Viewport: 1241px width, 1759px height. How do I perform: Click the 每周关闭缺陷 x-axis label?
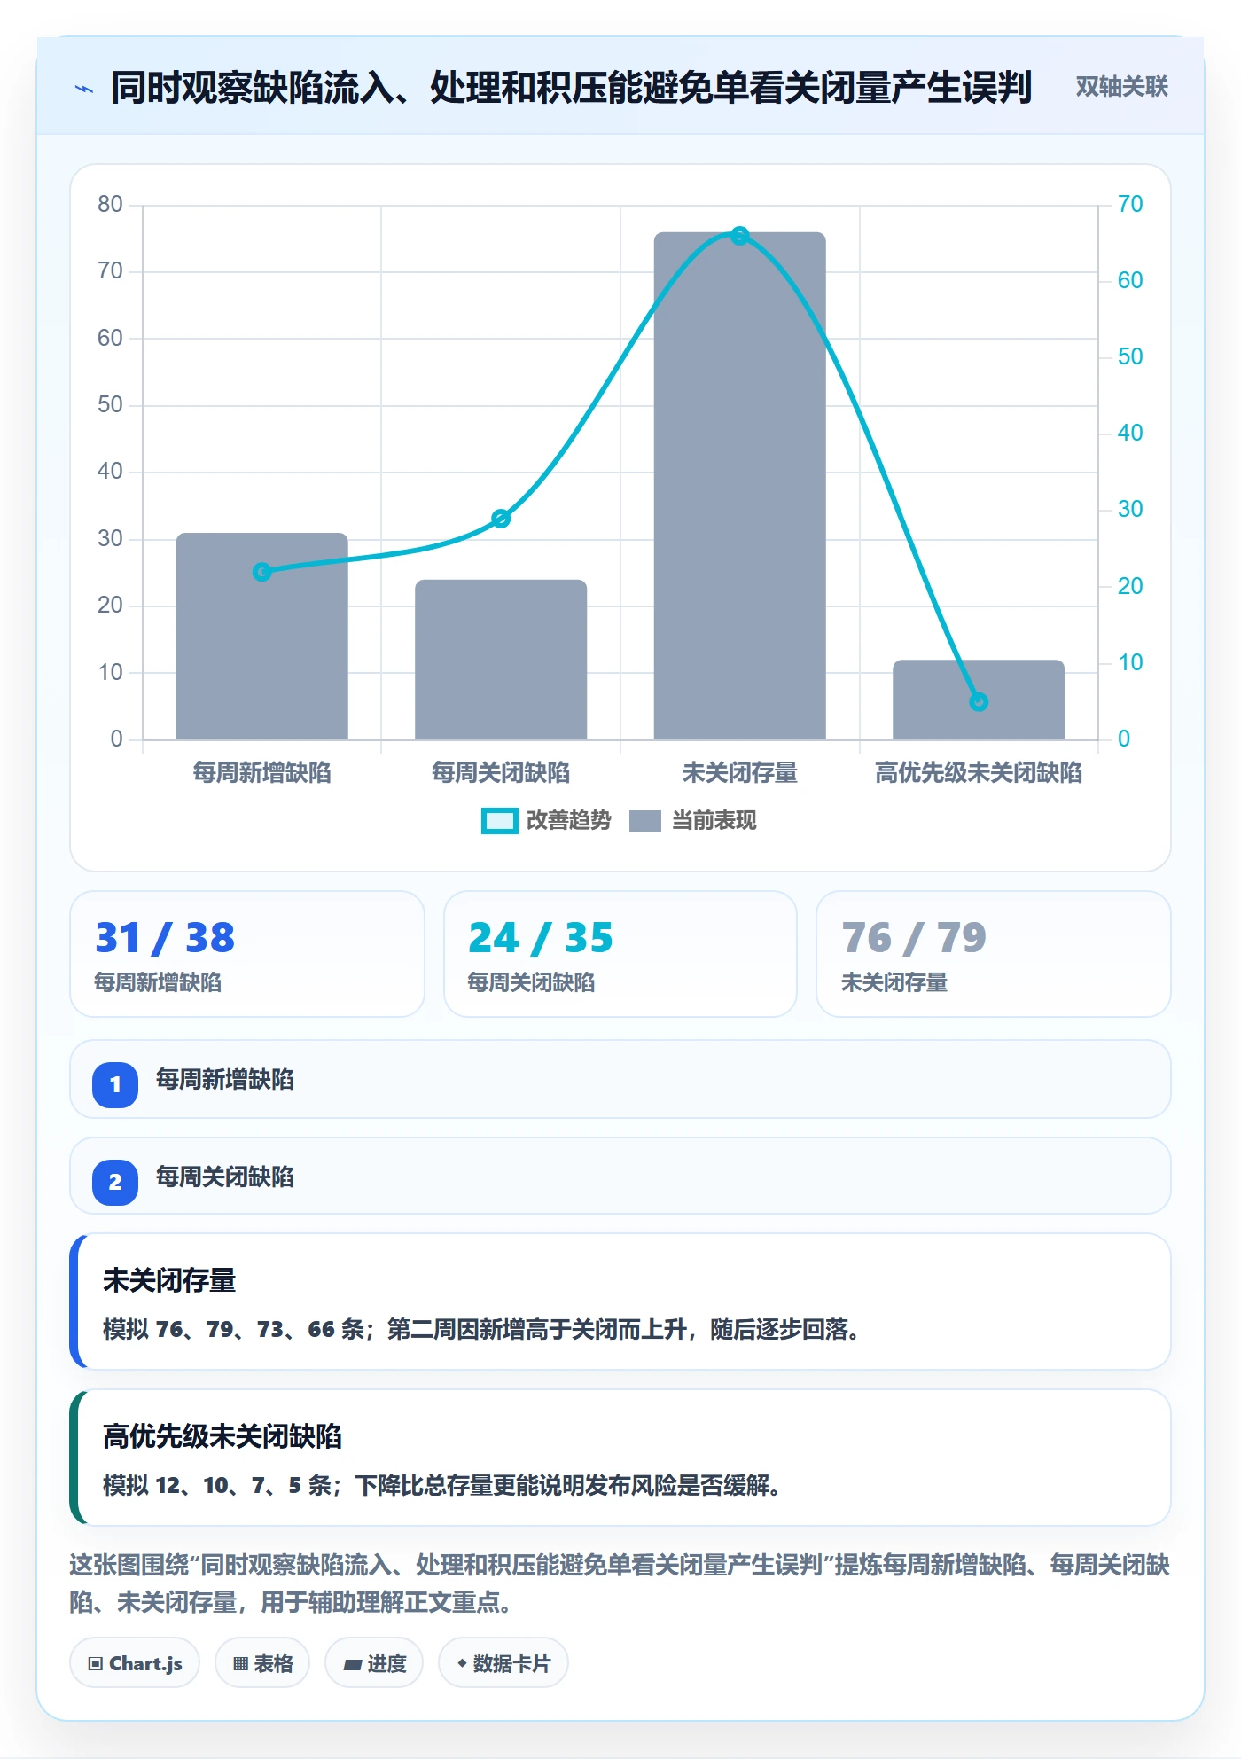pos(501,773)
